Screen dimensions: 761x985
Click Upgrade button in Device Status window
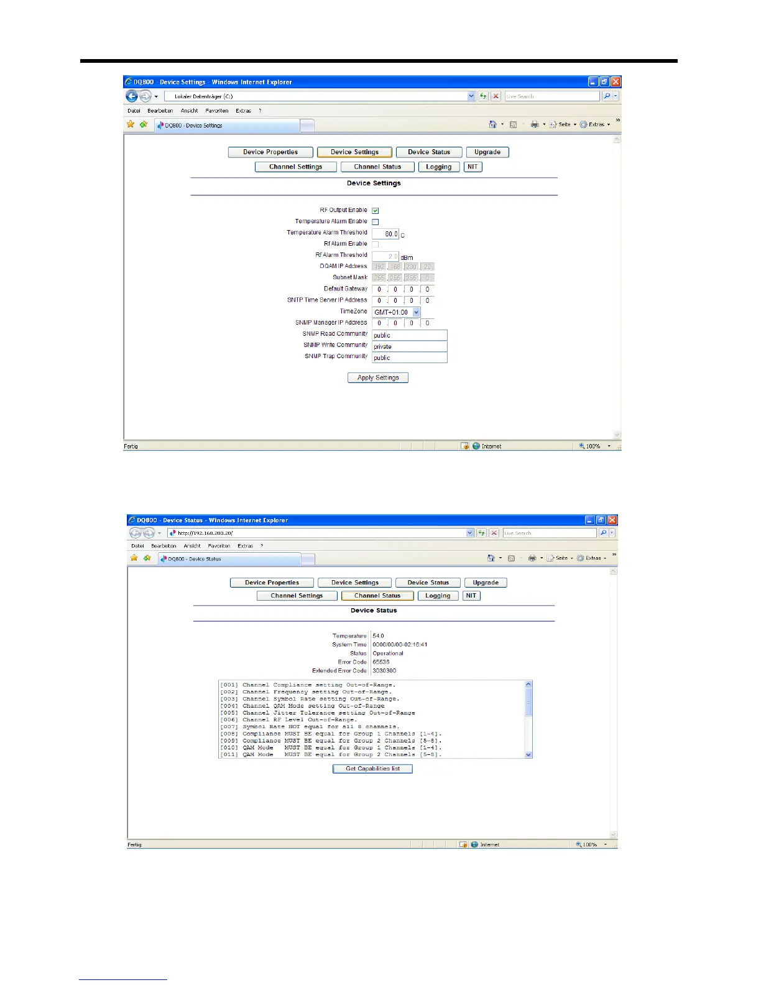pos(486,583)
